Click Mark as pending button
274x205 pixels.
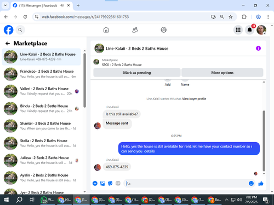click(137, 73)
